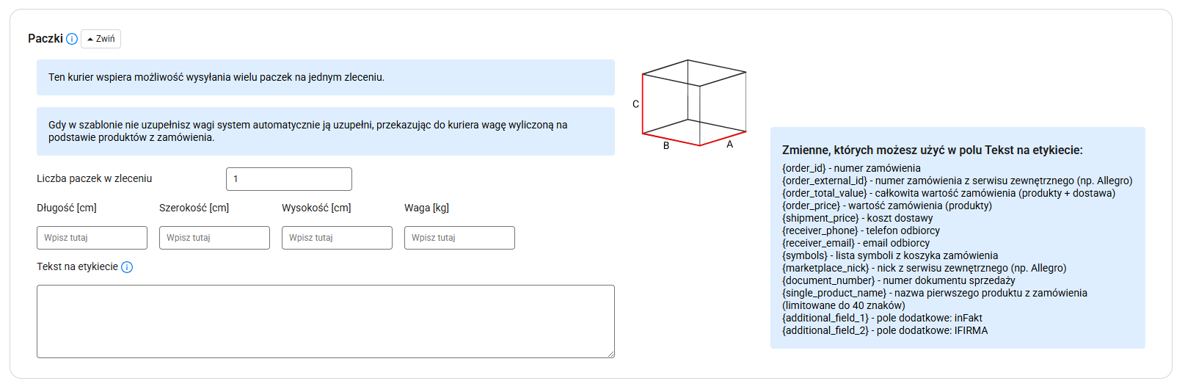Click the Waga [kg] input field
Image resolution: width=1185 pixels, height=389 pixels.
(x=459, y=238)
